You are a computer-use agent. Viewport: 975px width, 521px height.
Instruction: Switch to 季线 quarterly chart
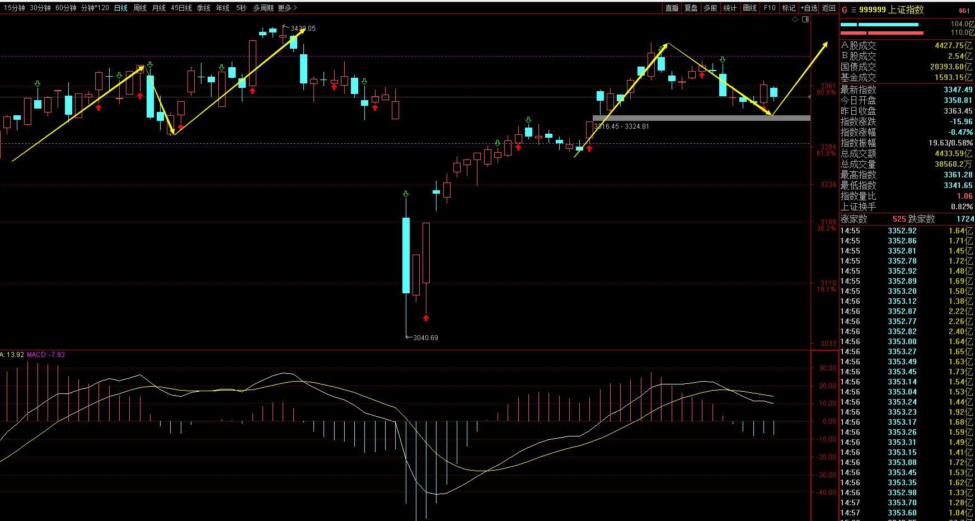pyautogui.click(x=204, y=8)
